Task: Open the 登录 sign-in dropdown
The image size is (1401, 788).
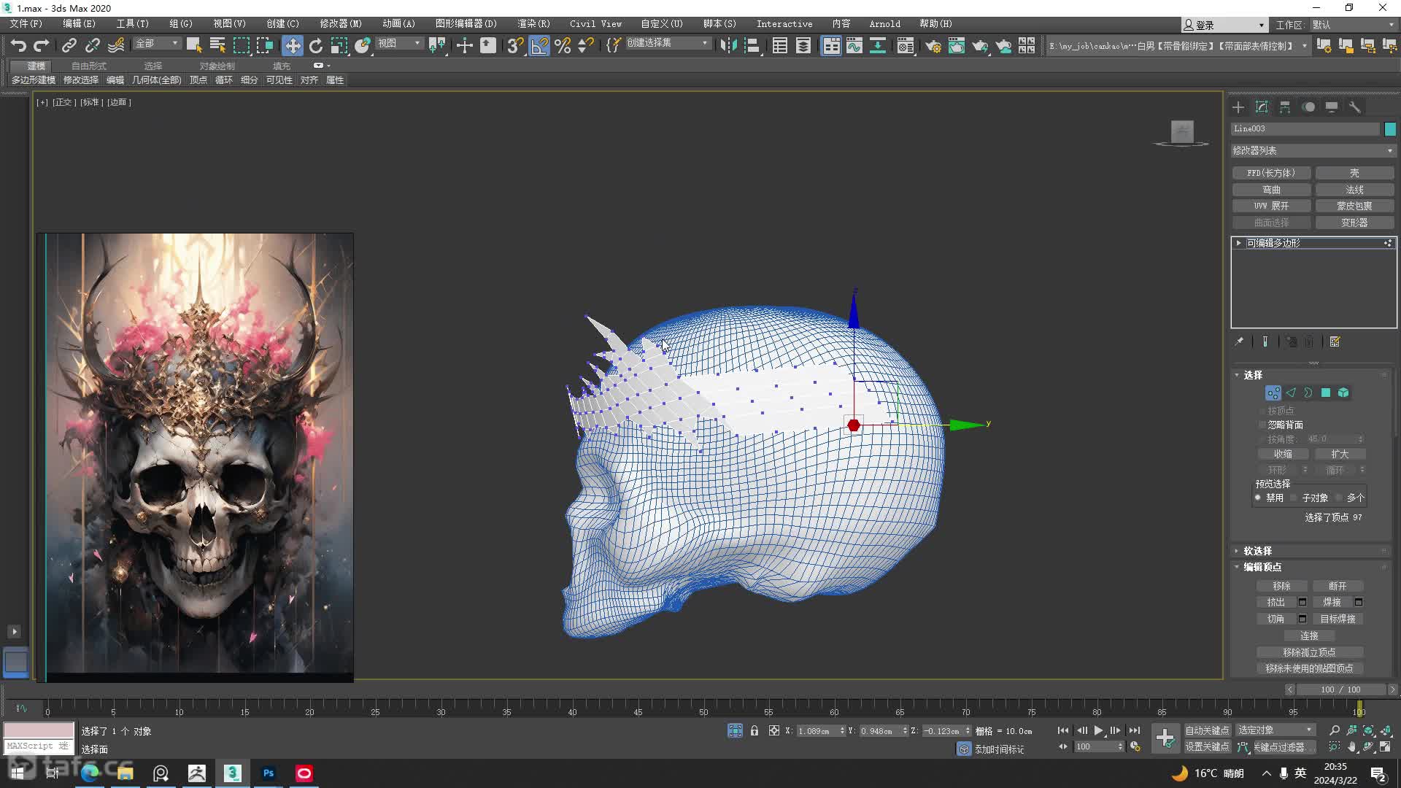Action: 1224,25
